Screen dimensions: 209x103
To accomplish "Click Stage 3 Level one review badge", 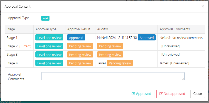I will tap(49, 55).
